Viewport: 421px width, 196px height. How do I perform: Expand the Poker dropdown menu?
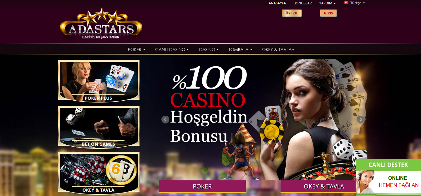tap(136, 49)
